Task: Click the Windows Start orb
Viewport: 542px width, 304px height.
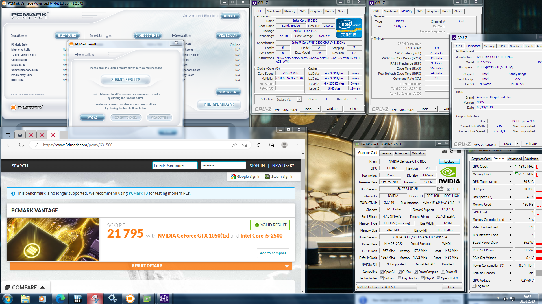Action: point(7,299)
